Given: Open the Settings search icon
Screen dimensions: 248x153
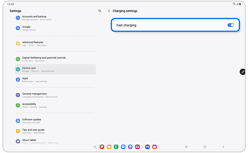Looking at the screenshot, I should (100, 11).
